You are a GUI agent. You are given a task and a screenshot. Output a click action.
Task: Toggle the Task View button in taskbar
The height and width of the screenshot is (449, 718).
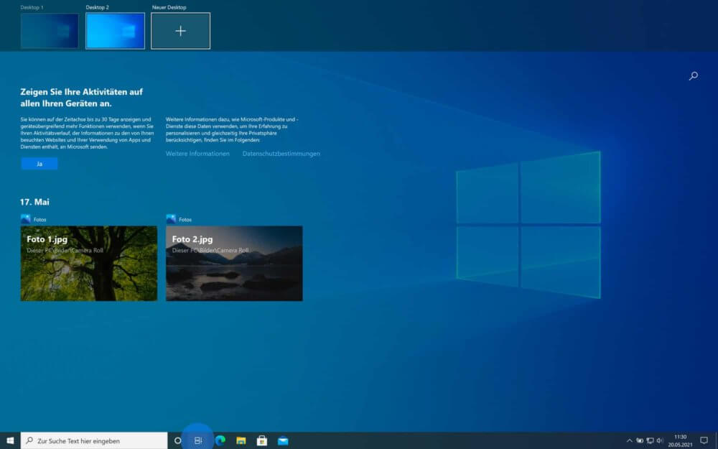(x=198, y=441)
